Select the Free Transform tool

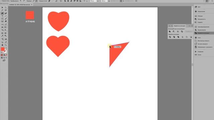(6, 27)
